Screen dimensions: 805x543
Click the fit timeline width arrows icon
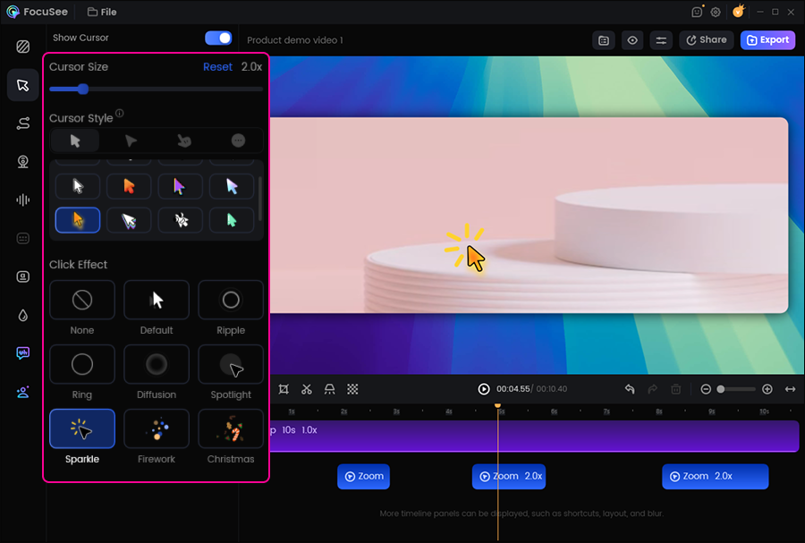point(790,389)
